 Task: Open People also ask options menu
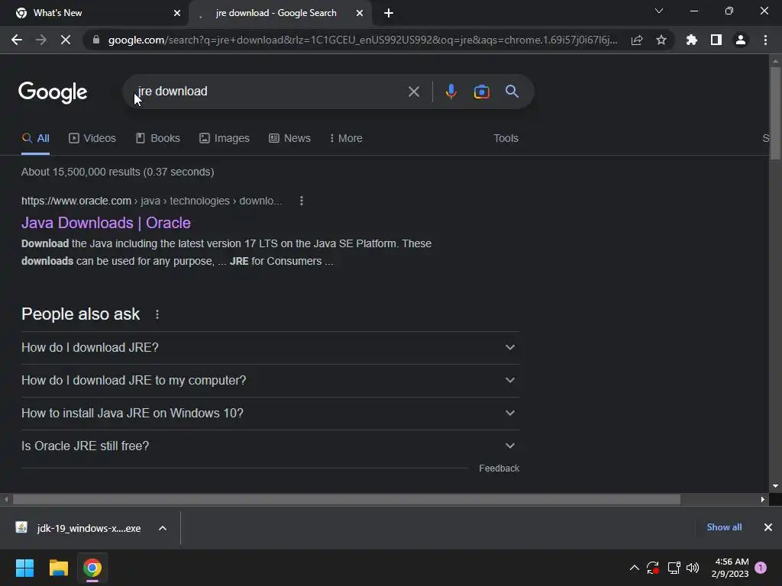(x=157, y=314)
